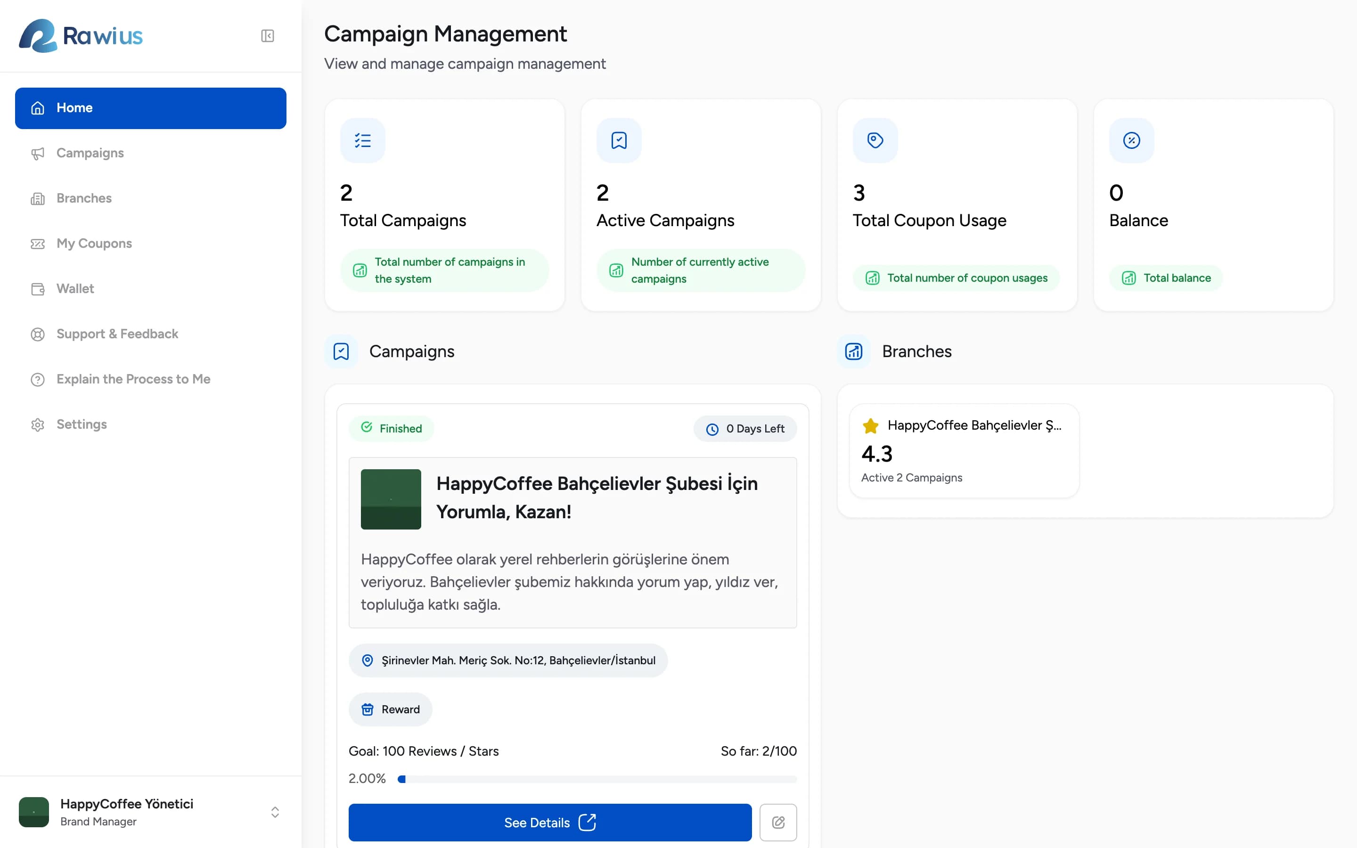The image size is (1357, 848).
Task: Click the Active Campaigns bookmark icon
Action: point(619,140)
